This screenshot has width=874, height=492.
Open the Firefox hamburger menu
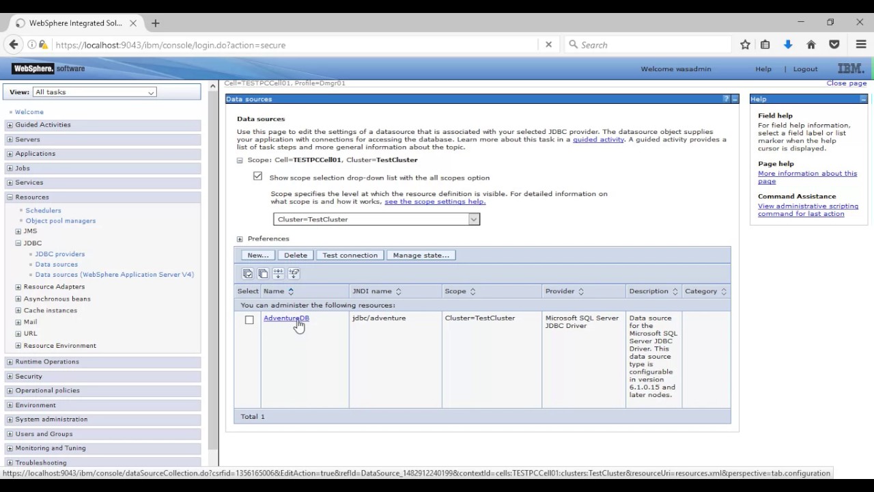click(x=861, y=44)
